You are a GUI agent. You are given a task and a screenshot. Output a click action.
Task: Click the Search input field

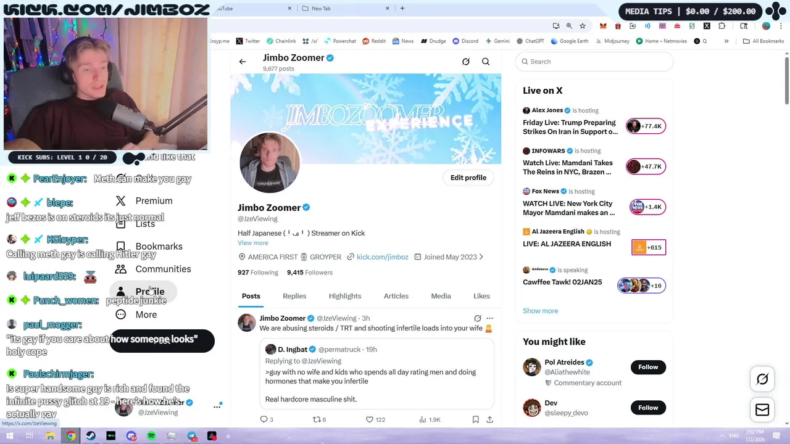click(x=594, y=62)
